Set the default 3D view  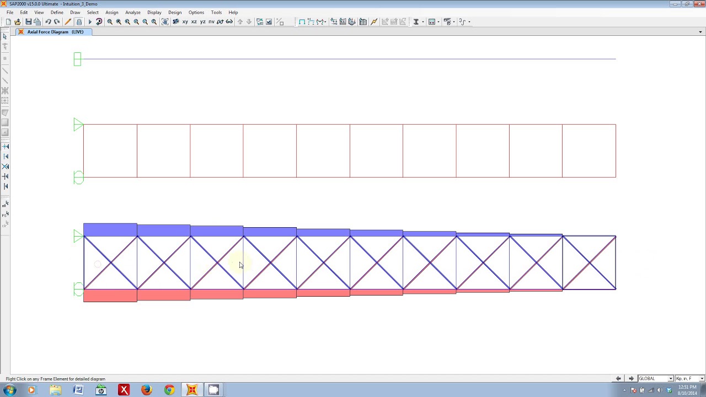click(176, 22)
